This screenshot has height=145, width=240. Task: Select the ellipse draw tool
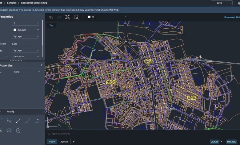click(9, 130)
